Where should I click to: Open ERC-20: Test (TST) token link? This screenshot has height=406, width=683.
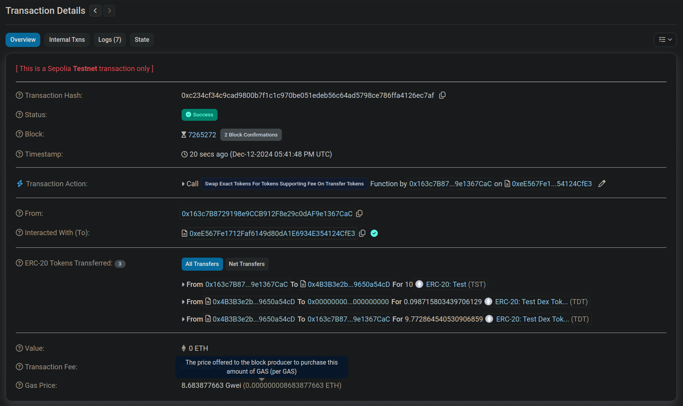pos(456,284)
